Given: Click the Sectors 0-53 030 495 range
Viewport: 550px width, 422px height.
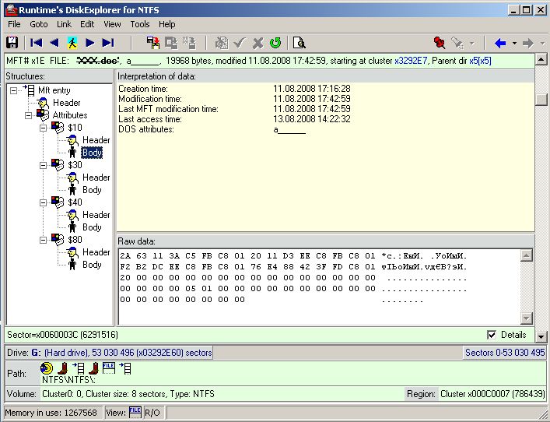Looking at the screenshot, I should tap(505, 352).
